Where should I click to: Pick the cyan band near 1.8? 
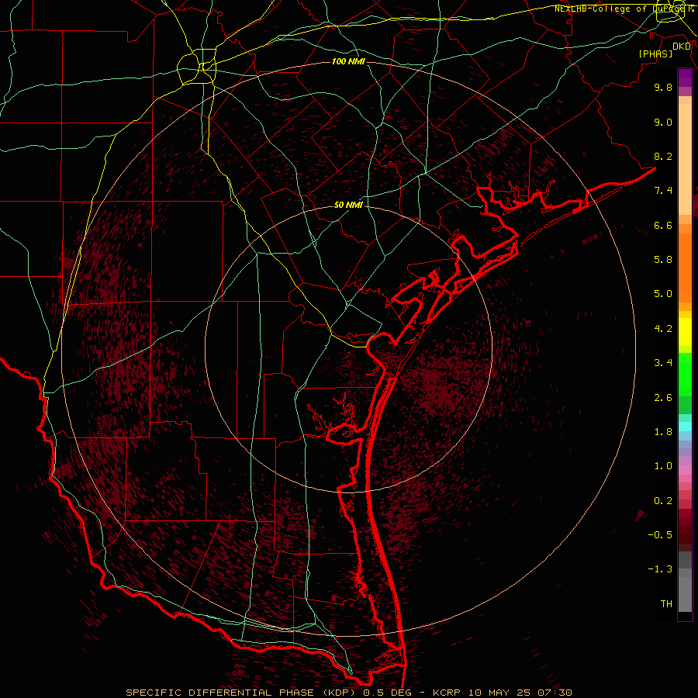[685, 427]
